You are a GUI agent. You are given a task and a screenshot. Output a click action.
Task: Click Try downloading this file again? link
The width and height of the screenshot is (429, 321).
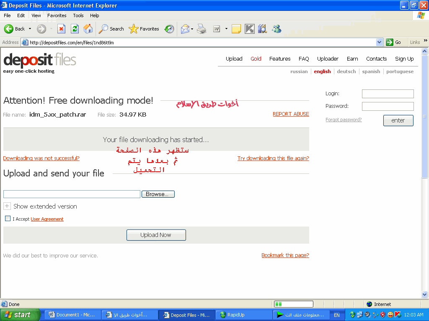[x=273, y=158]
